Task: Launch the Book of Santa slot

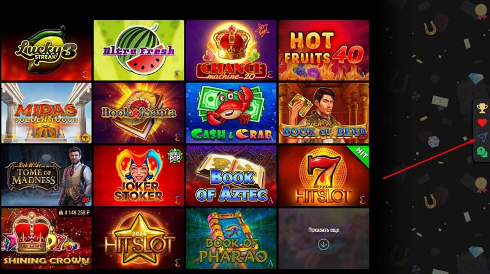Action: click(139, 113)
